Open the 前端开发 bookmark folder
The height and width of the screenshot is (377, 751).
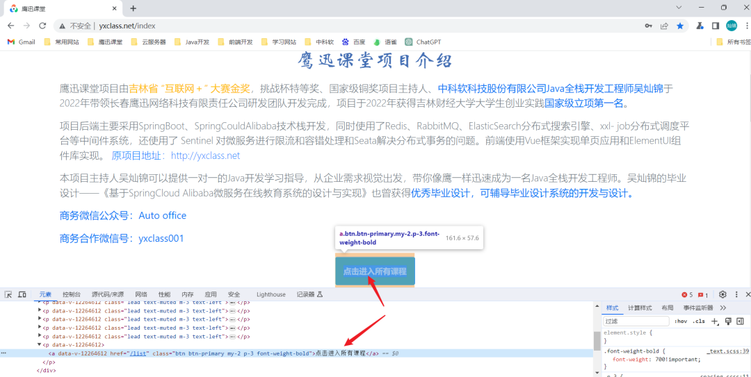pos(235,42)
